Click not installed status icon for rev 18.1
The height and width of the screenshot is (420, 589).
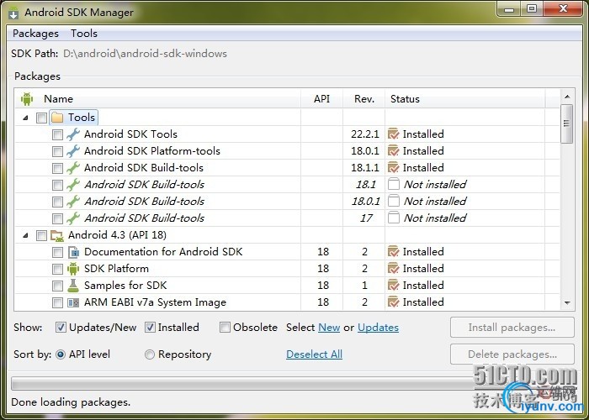point(393,184)
